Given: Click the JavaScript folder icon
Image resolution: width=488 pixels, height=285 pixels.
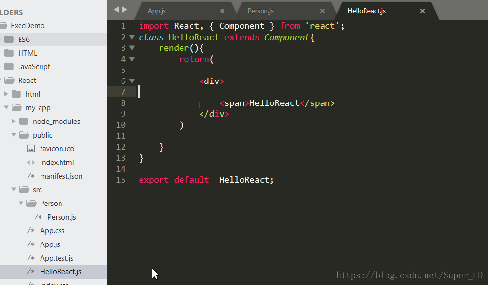Looking at the screenshot, I should pyautogui.click(x=9, y=66).
